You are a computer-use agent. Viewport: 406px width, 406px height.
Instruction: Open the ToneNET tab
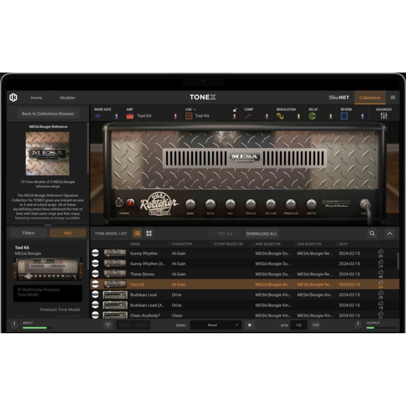[339, 97]
